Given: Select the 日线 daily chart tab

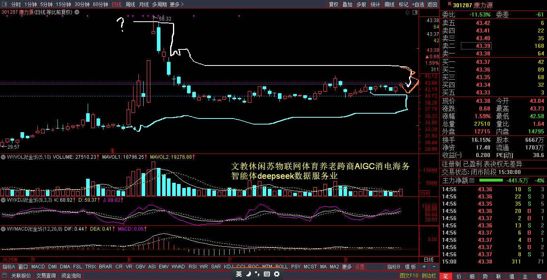Looking at the screenshot, I should click(x=116, y=4).
